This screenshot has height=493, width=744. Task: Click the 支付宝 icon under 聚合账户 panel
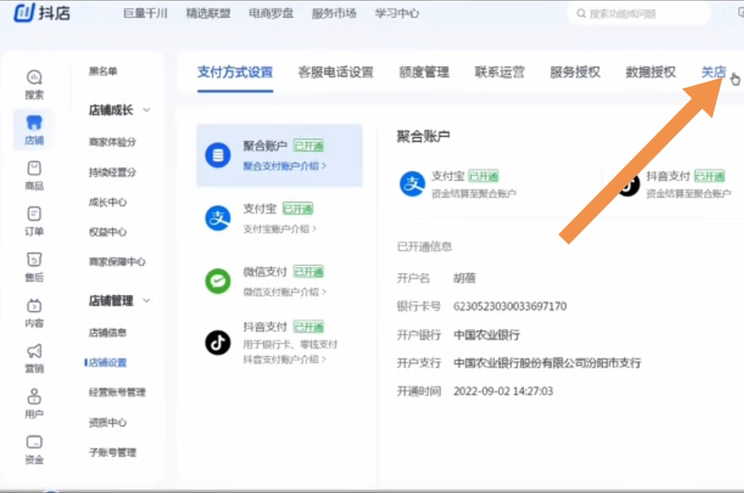pos(412,184)
